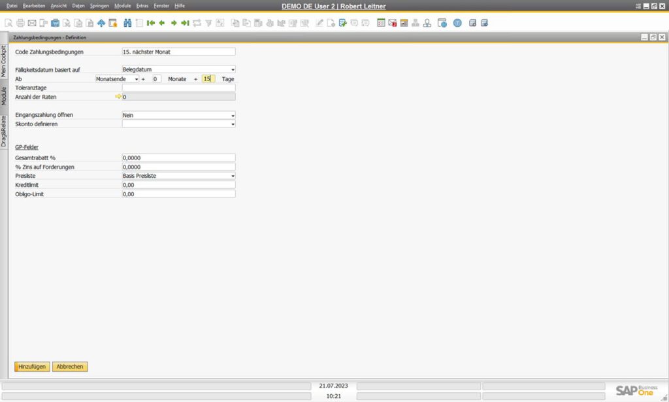
Task: Open the Mein Cockpit side tab
Action: click(4, 61)
